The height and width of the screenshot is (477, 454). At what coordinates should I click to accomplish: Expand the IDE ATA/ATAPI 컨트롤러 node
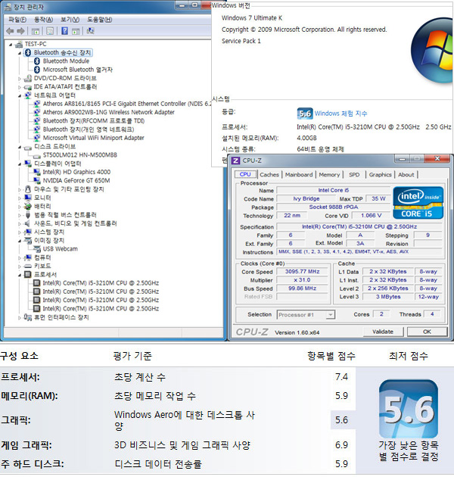coord(20,87)
